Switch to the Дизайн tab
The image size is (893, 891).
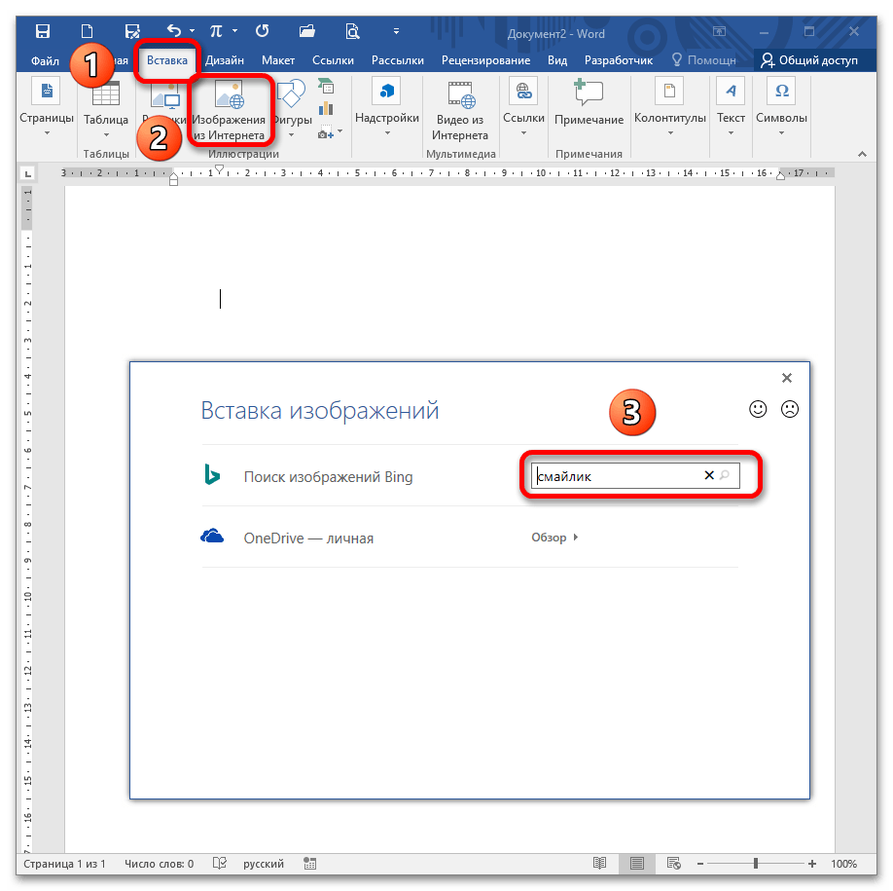click(x=225, y=60)
